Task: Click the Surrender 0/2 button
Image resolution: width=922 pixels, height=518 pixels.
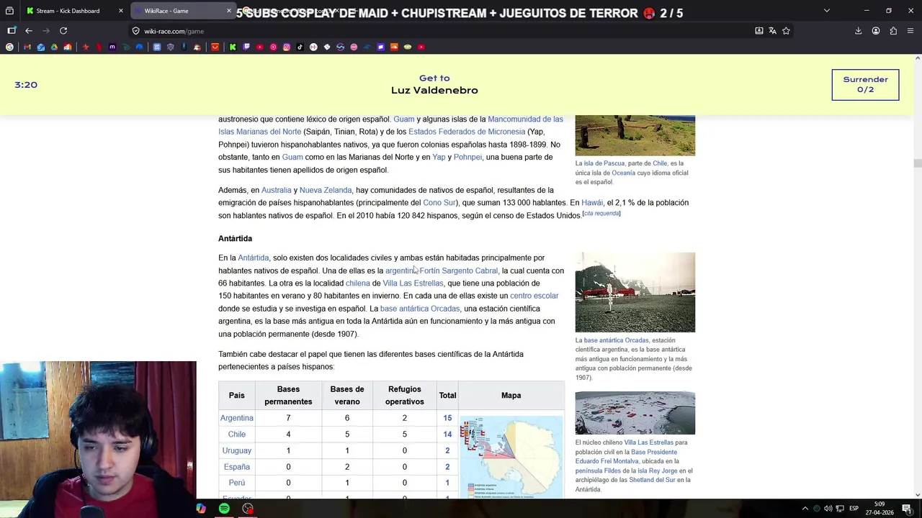Action: [x=865, y=84]
